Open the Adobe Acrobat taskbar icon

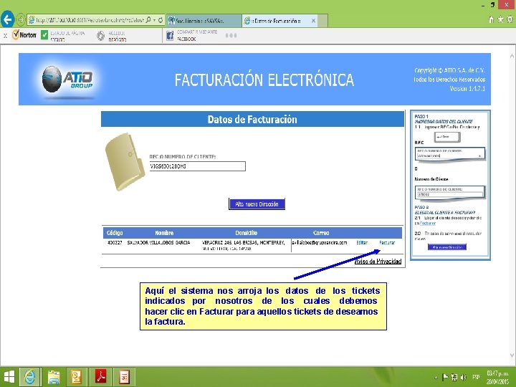[x=100, y=377]
